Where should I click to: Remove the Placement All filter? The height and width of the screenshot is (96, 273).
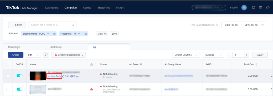coord(86,34)
